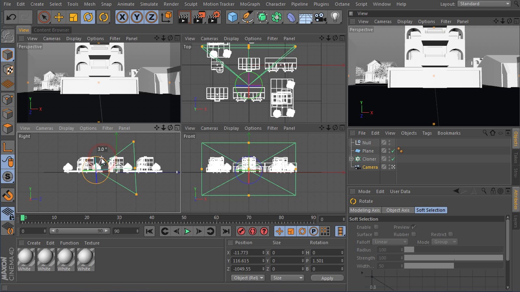Screen dimensions: 520x292
Task: Switch to the Modeling Axis tab
Action: 365,210
